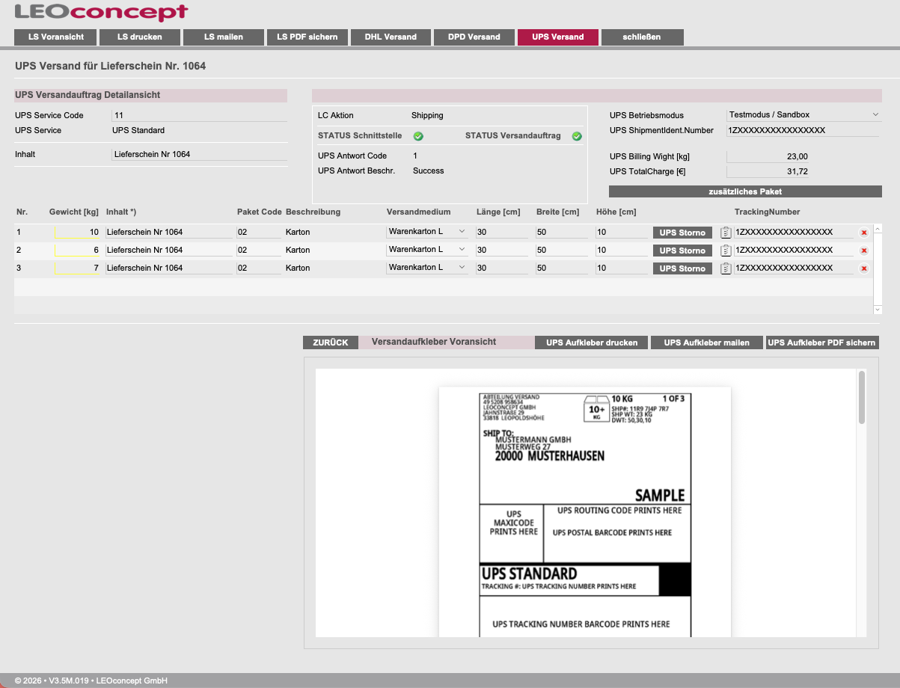
Task: Switch to DHL Versand tab
Action: [391, 37]
